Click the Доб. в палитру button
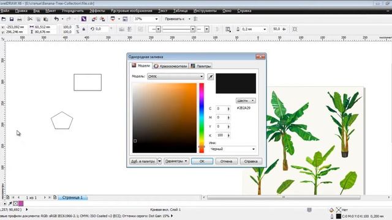The height and width of the screenshot is (220, 392). [x=143, y=161]
